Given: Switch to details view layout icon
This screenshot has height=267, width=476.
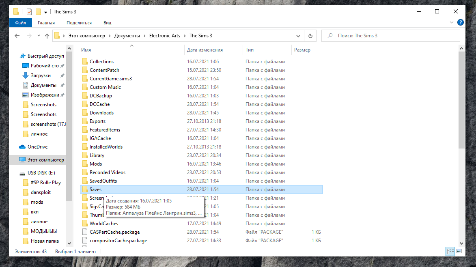Looking at the screenshot, I should 450,251.
